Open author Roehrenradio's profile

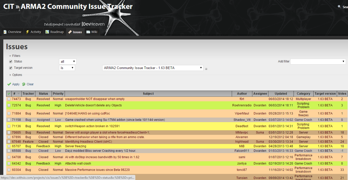[x=242, y=105]
